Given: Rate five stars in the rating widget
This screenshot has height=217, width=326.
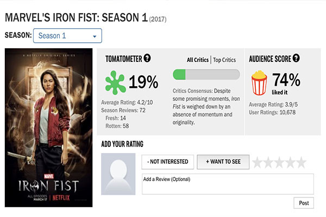Looking at the screenshot, I should click(x=301, y=163).
